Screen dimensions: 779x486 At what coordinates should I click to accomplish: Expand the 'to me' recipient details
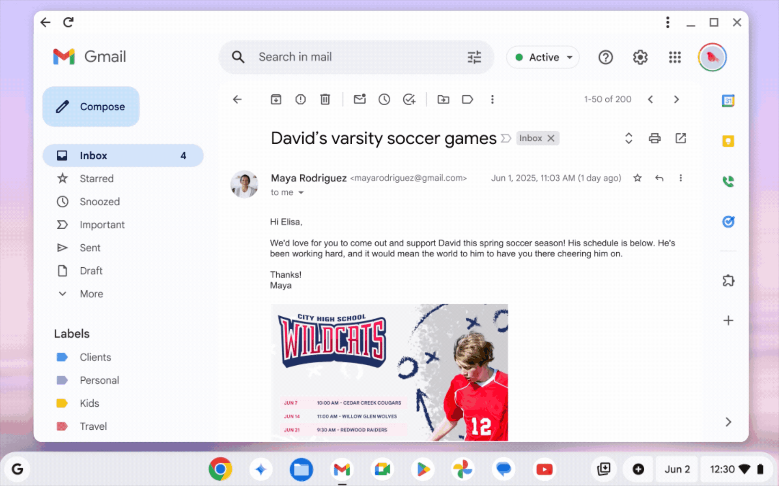[301, 193]
